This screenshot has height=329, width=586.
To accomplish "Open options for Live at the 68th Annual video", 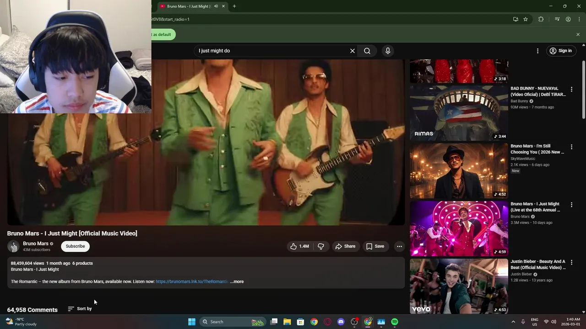I will [x=571, y=205].
